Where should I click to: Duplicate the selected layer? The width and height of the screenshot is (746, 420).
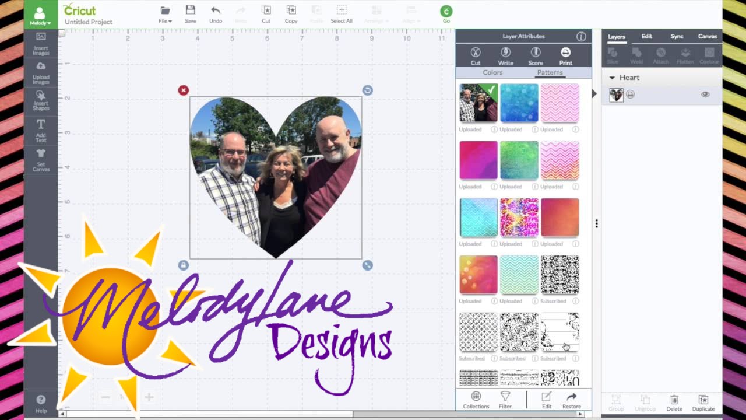pyautogui.click(x=703, y=403)
